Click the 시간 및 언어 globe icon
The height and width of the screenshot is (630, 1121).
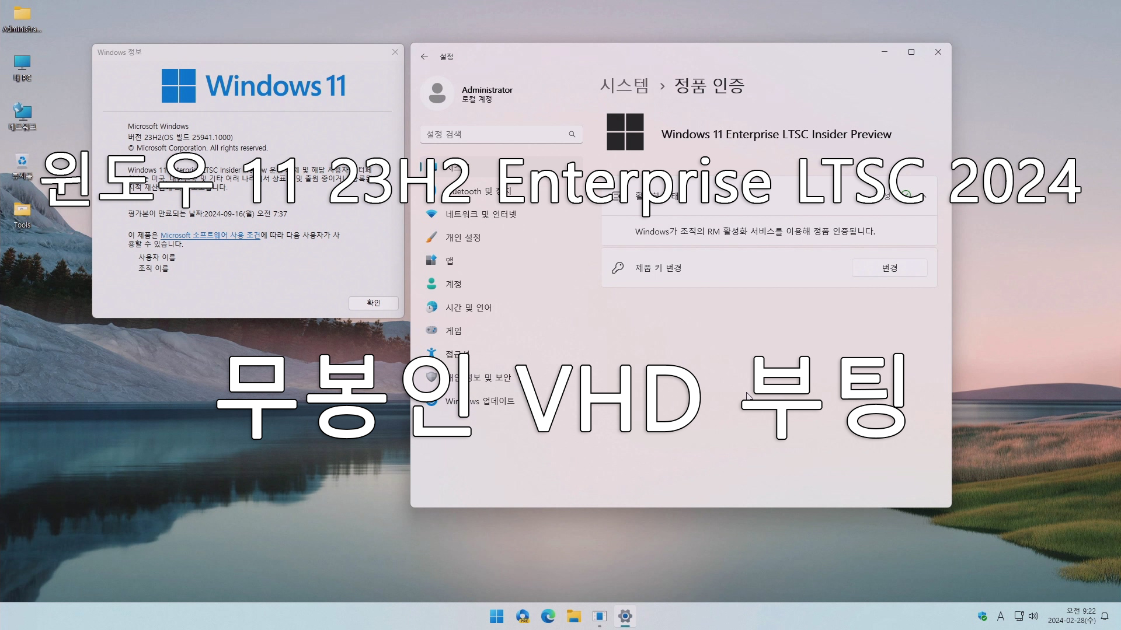[x=431, y=307]
